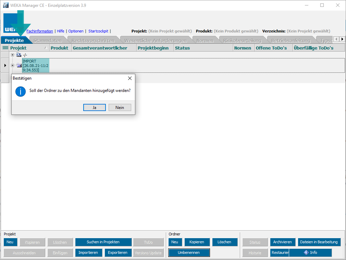Screen dimensions: 346x260
Task: Click the Umbenennen folder button
Action: point(189,252)
